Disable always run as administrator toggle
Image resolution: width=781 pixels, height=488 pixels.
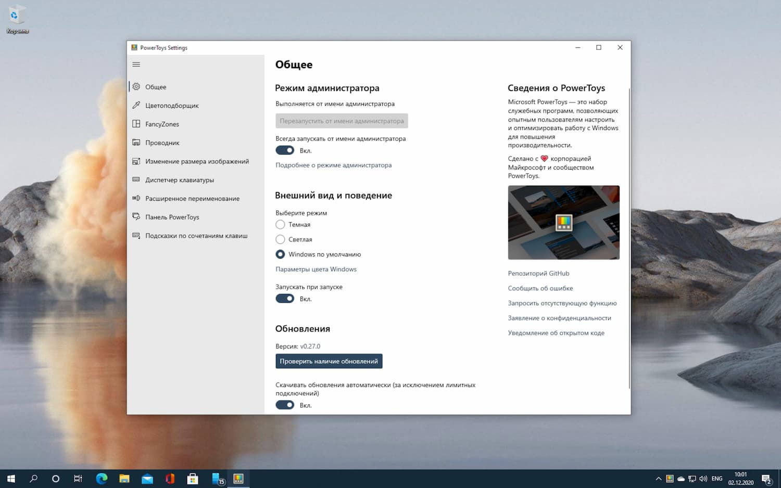[285, 150]
